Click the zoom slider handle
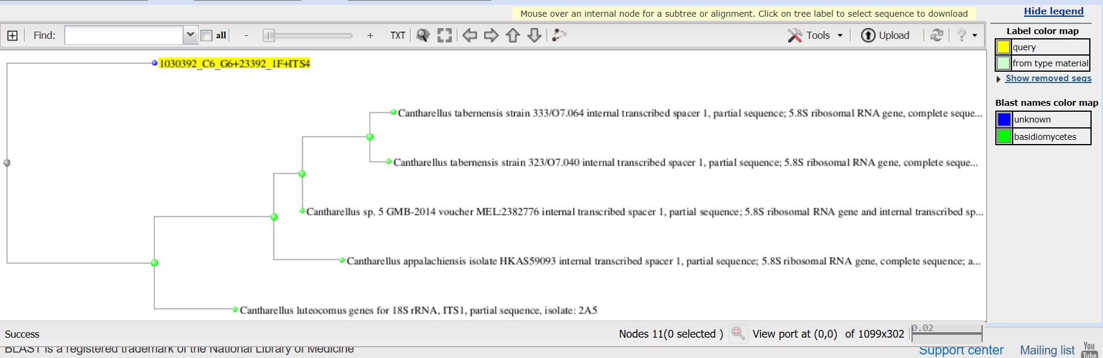 coord(269,36)
